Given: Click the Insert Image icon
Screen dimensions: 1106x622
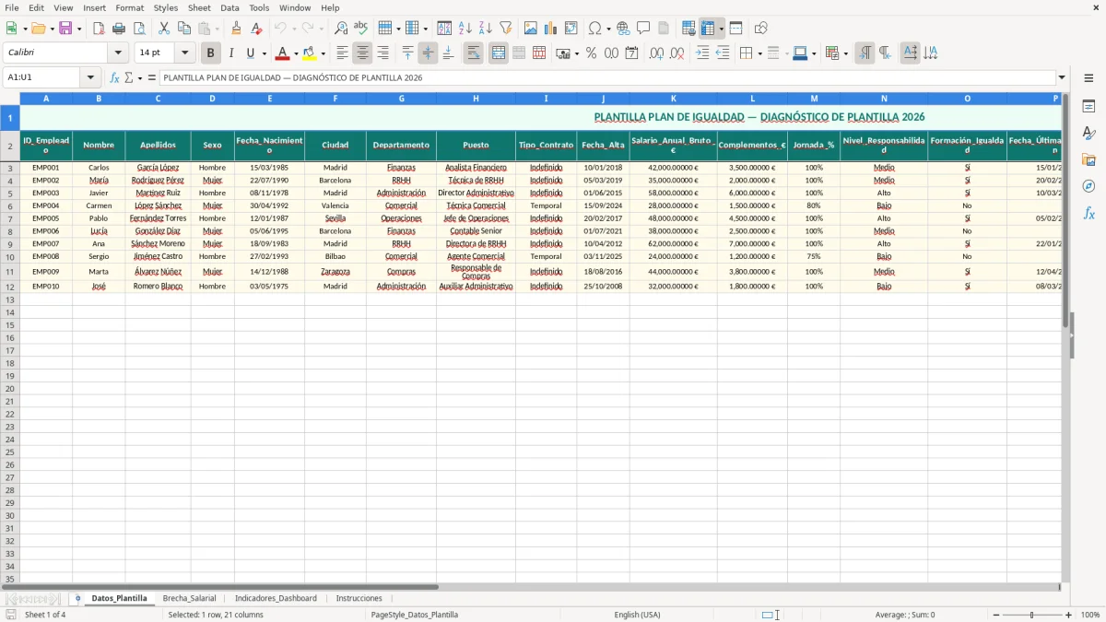Looking at the screenshot, I should click(x=531, y=29).
